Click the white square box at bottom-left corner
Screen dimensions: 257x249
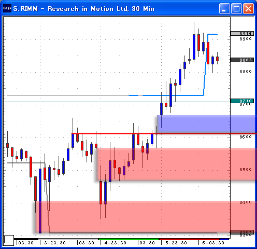(9, 240)
